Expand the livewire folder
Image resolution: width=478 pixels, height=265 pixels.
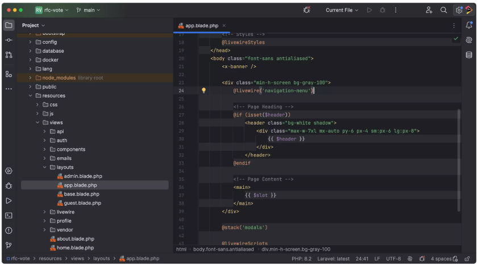click(x=44, y=212)
